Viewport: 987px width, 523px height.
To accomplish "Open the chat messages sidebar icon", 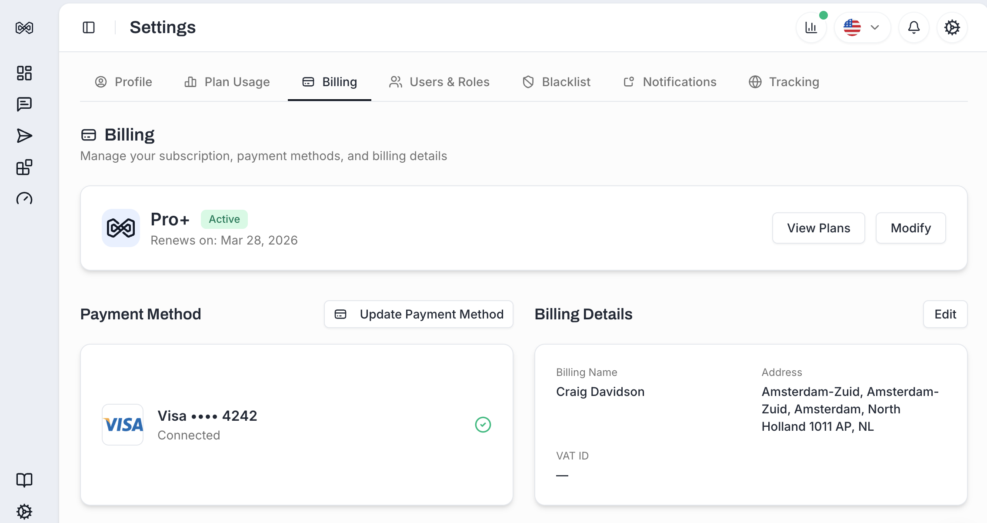I will tap(24, 104).
